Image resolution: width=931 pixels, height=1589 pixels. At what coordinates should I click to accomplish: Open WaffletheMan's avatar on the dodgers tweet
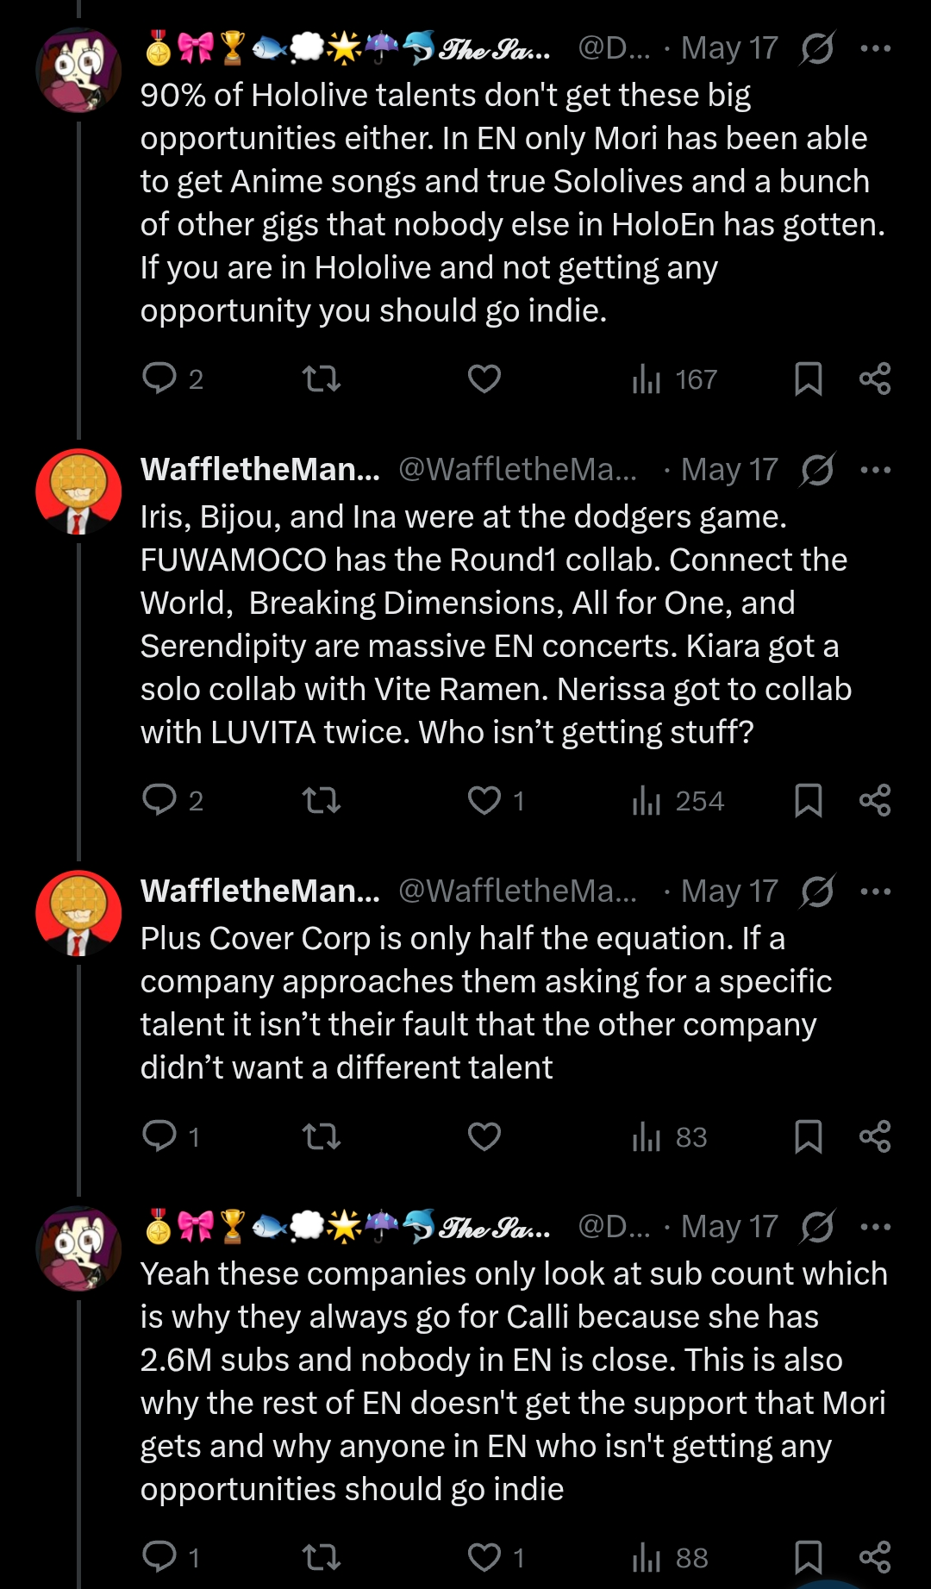click(78, 491)
